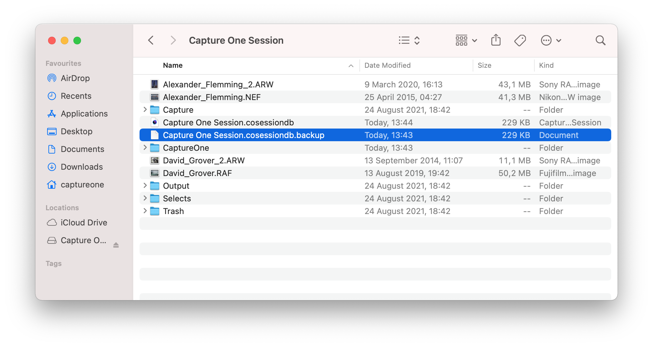
Task: Sort by Date Modified column
Action: coord(387,65)
